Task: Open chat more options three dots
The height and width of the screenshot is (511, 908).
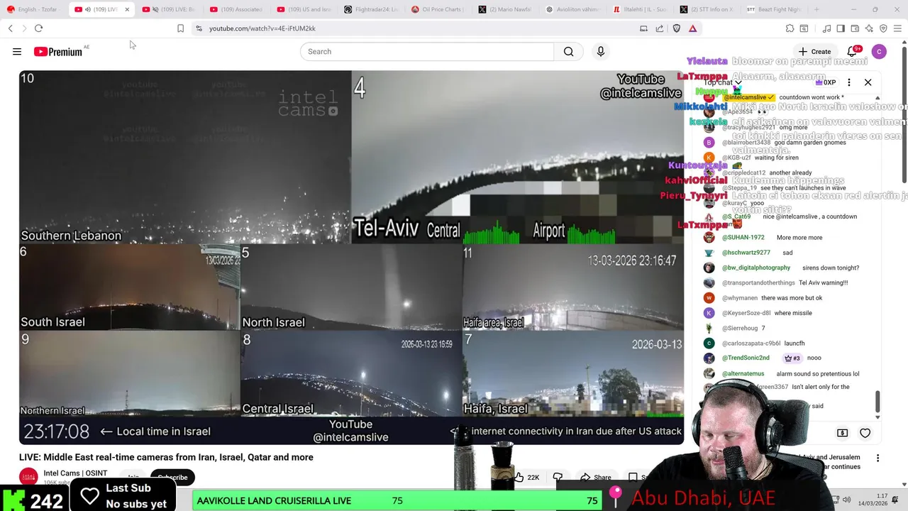Action: coord(848,82)
